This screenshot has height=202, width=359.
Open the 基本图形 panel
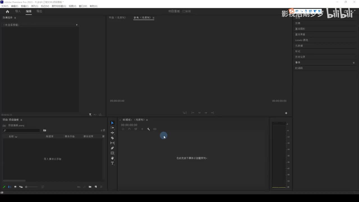(x=300, y=29)
